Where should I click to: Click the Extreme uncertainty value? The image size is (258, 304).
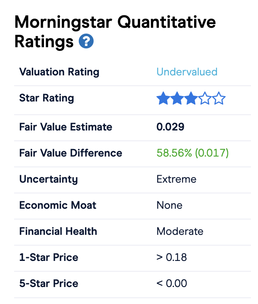coord(176,179)
